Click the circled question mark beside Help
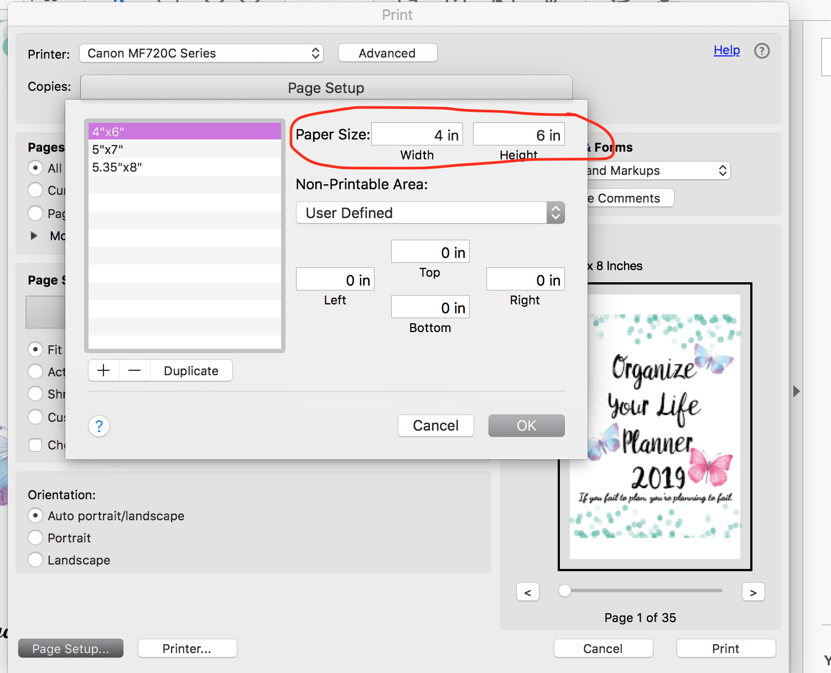831x673 pixels. click(x=762, y=51)
